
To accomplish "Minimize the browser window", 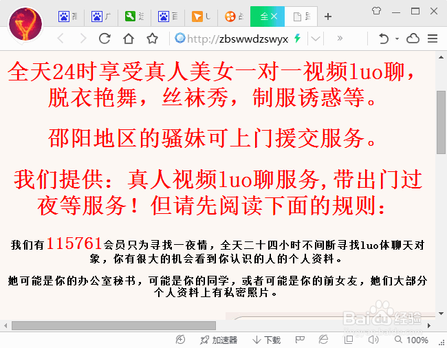I will [395, 12].
